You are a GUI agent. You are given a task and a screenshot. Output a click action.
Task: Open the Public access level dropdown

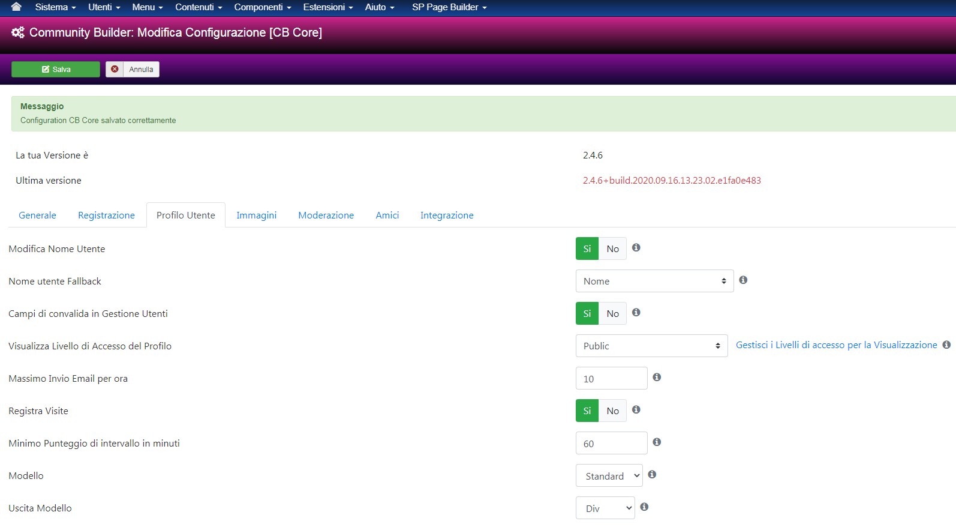pos(651,346)
